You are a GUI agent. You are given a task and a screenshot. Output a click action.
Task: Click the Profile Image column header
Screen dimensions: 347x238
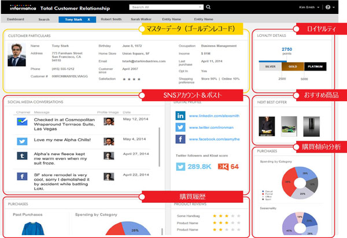click(108, 112)
